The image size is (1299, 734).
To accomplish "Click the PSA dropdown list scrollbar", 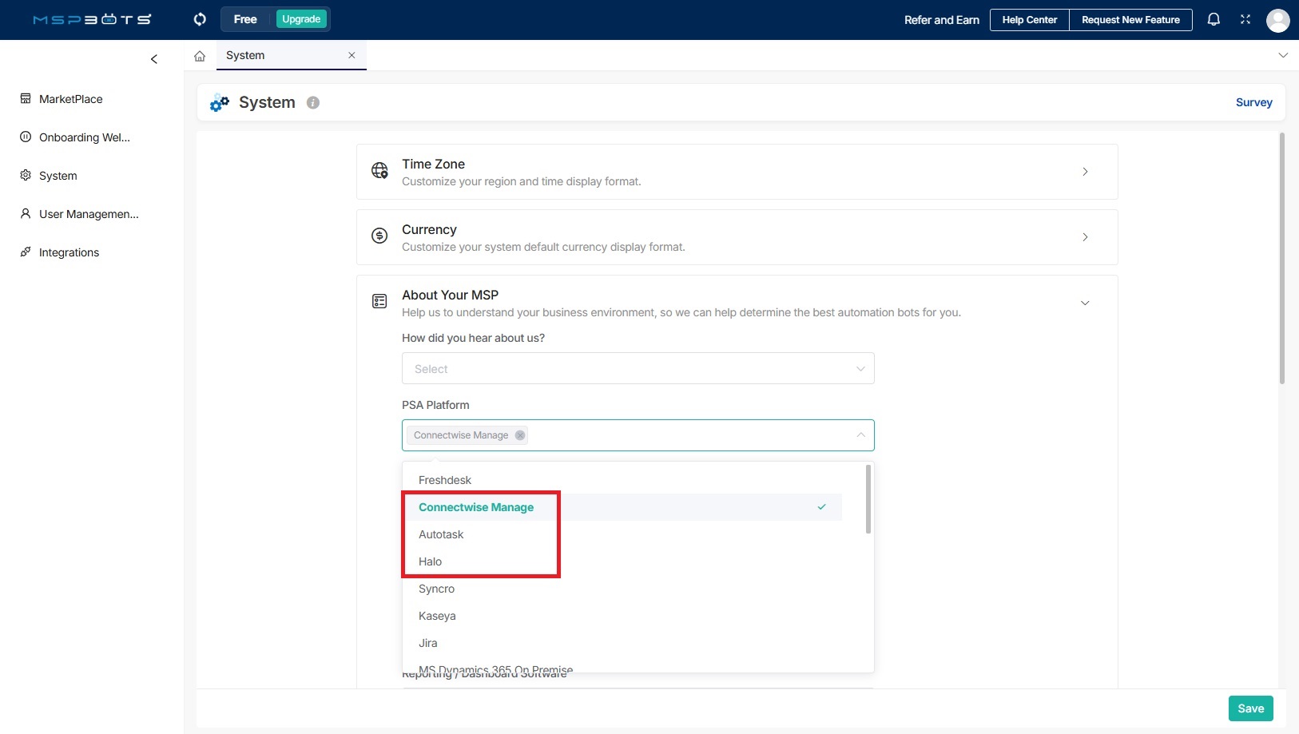I will pos(868,499).
